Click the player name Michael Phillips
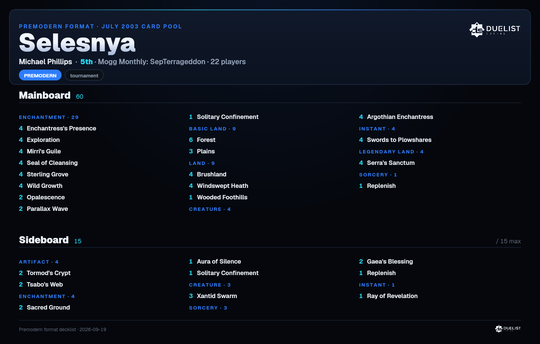This screenshot has height=344, width=540. click(x=45, y=62)
